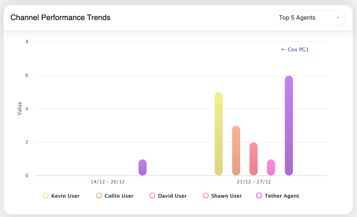Screen dimensions: 357x217
Task: Click the Cox PG1 back link
Action: [x=295, y=49]
